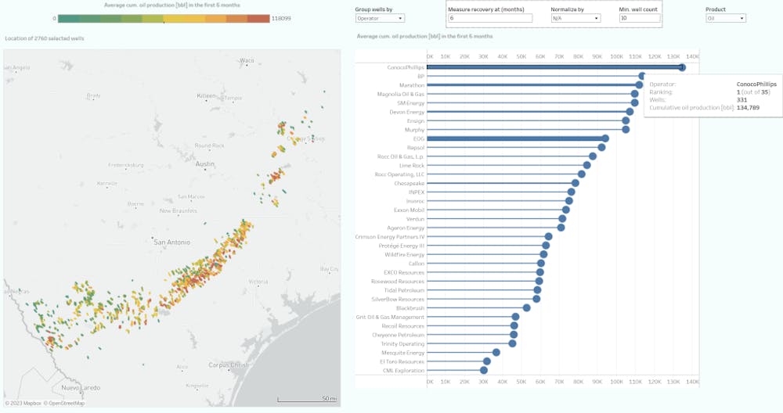Click the Min. well count input field

[x=640, y=19]
